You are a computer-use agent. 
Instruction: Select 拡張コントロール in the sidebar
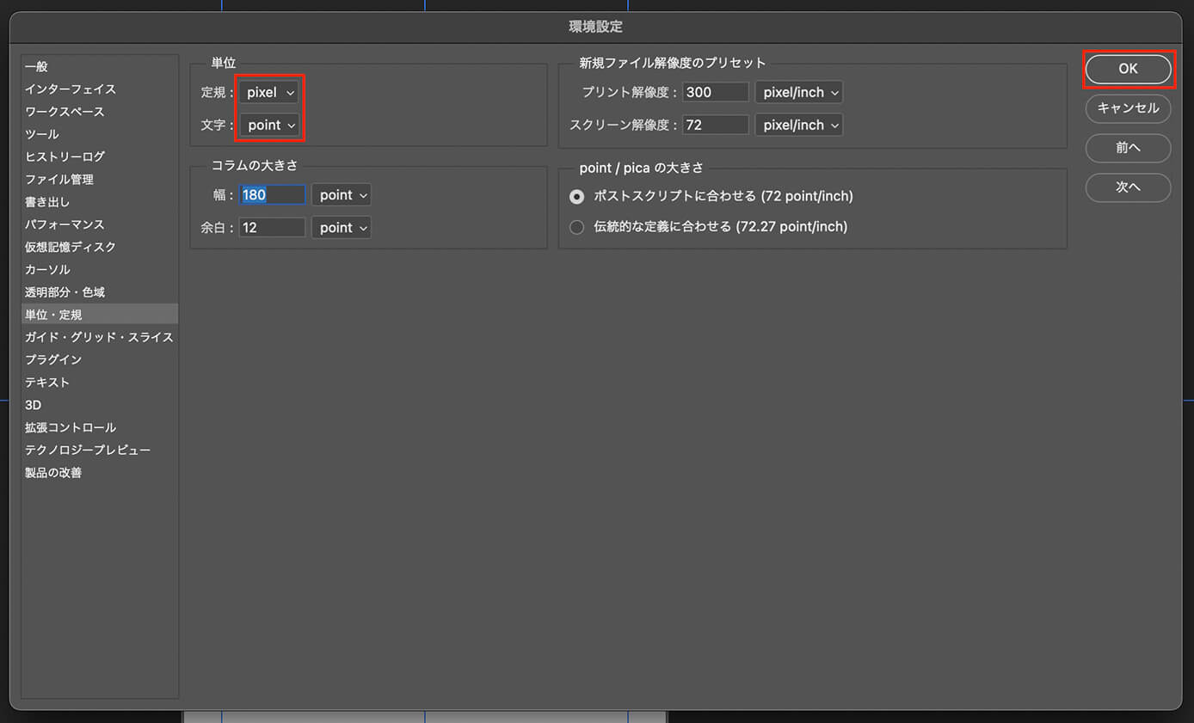coord(100,427)
